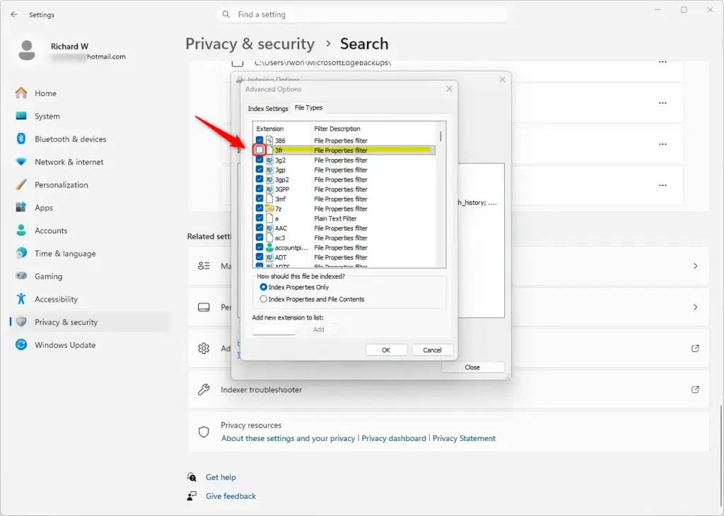The height and width of the screenshot is (516, 724).
Task: Click the gear icon in related settings
Action: click(x=204, y=348)
